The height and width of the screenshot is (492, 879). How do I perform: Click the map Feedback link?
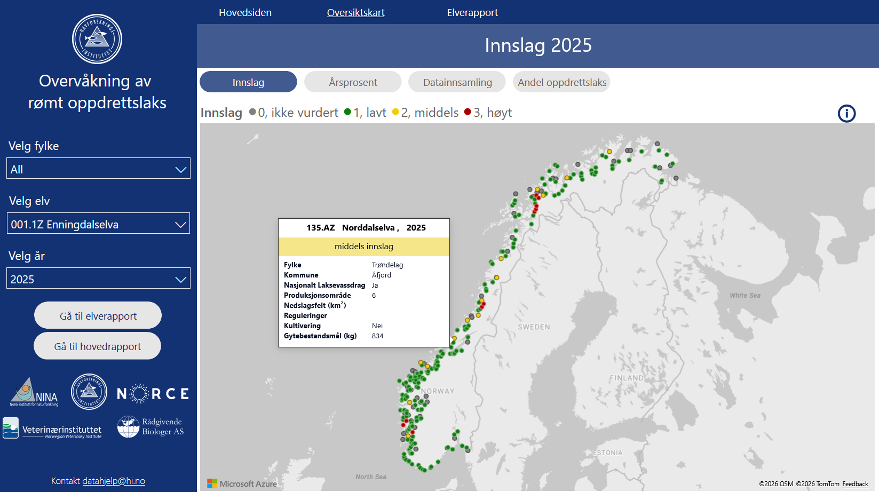tap(855, 484)
